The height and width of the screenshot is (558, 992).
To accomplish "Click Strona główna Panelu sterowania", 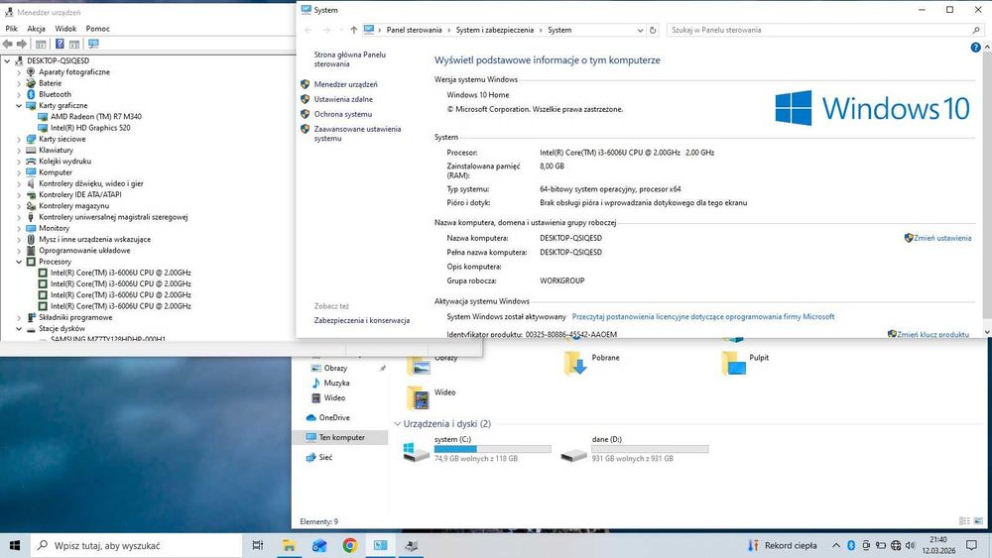I will (350, 59).
